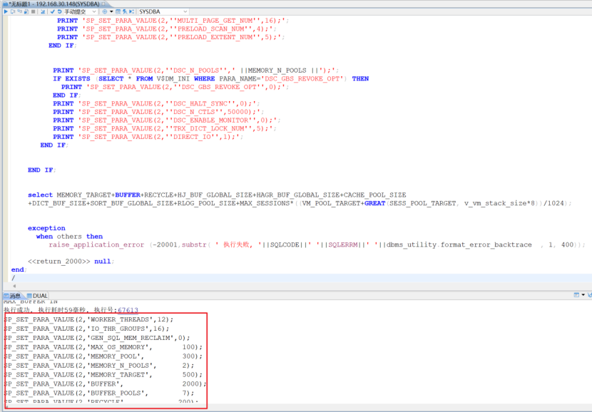Click the select MEMORY_TARGET+BUFFER line

(217, 195)
